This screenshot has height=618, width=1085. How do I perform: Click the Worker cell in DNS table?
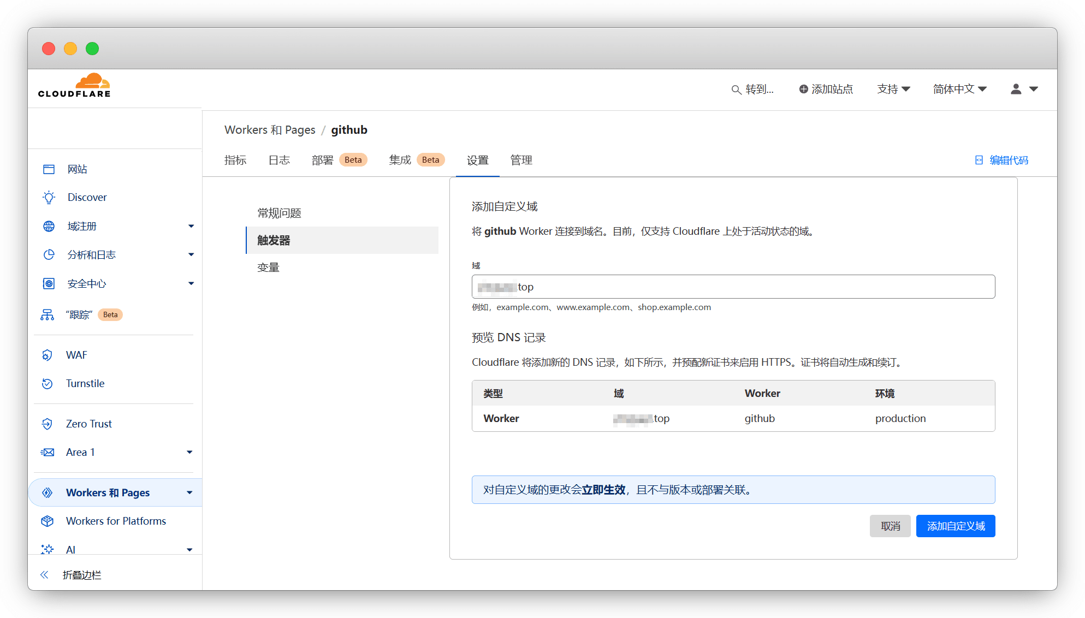[501, 419]
